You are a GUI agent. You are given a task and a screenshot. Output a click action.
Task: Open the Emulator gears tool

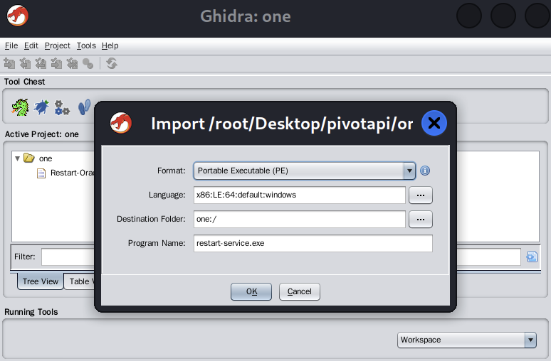[63, 107]
